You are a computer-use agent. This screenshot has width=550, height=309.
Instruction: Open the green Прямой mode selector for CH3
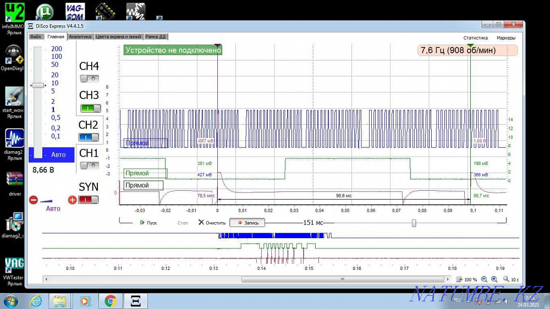point(144,173)
